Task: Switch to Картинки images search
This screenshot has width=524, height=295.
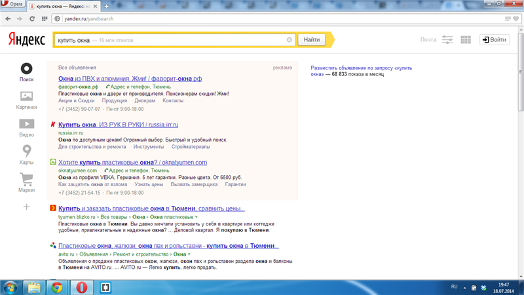Action: [x=26, y=100]
